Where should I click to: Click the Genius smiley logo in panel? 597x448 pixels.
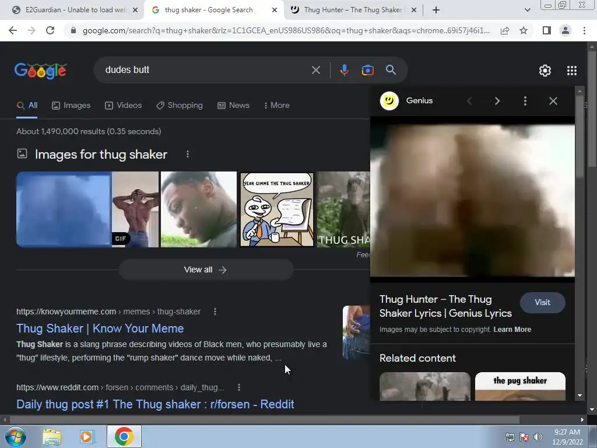pos(389,101)
